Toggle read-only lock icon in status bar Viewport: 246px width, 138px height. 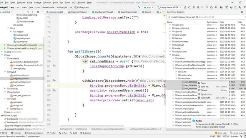(241, 136)
